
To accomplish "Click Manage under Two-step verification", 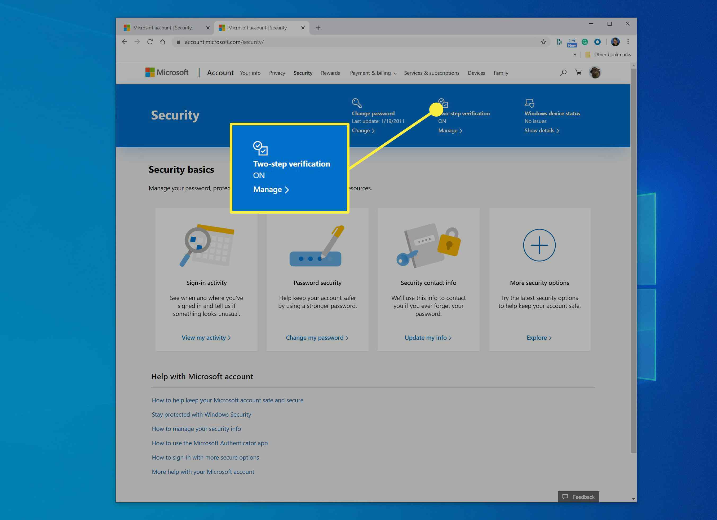I will tap(450, 130).
